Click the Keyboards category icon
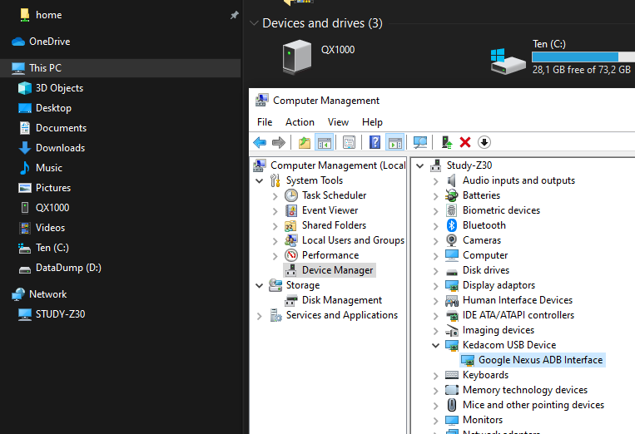The width and height of the screenshot is (635, 434). click(x=452, y=375)
